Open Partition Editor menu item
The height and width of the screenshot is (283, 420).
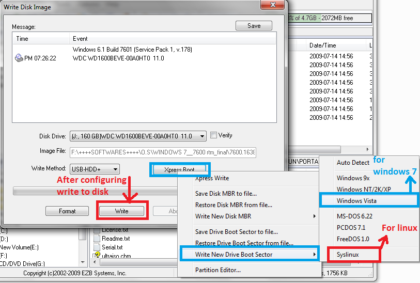coord(218,270)
